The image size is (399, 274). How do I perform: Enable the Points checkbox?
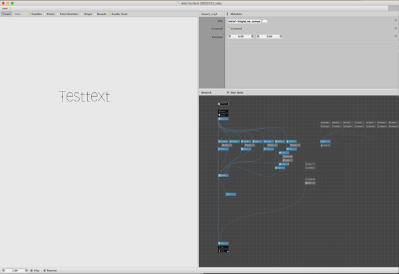45,14
